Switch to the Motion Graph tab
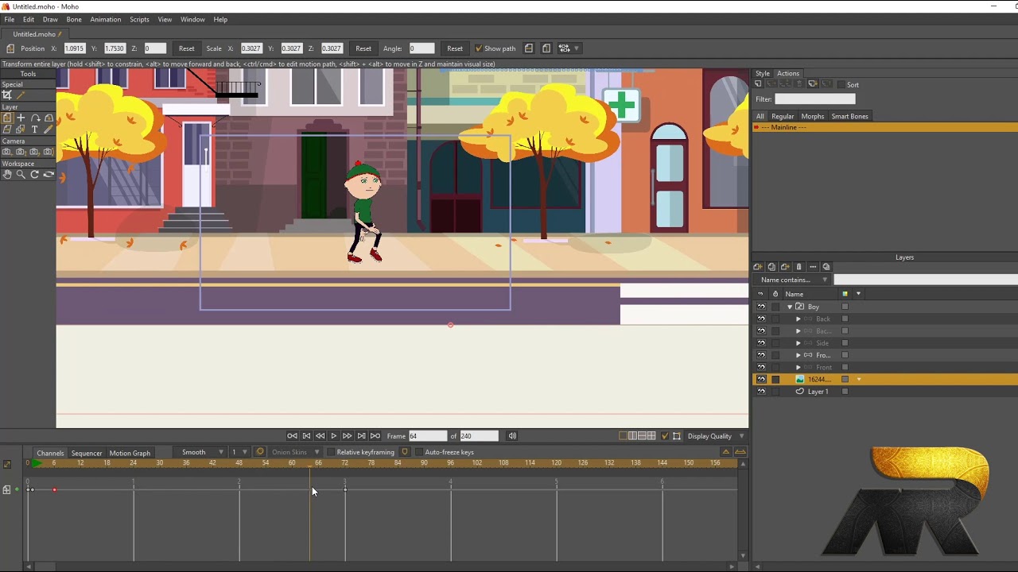The width and height of the screenshot is (1018, 572). click(x=130, y=453)
